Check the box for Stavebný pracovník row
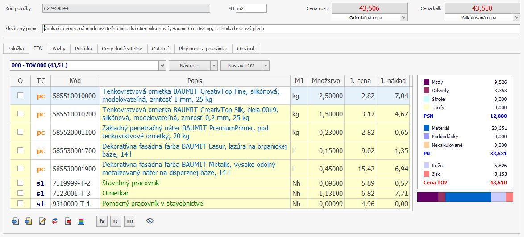Viewport: 524px width, 237px height. click(x=21, y=183)
